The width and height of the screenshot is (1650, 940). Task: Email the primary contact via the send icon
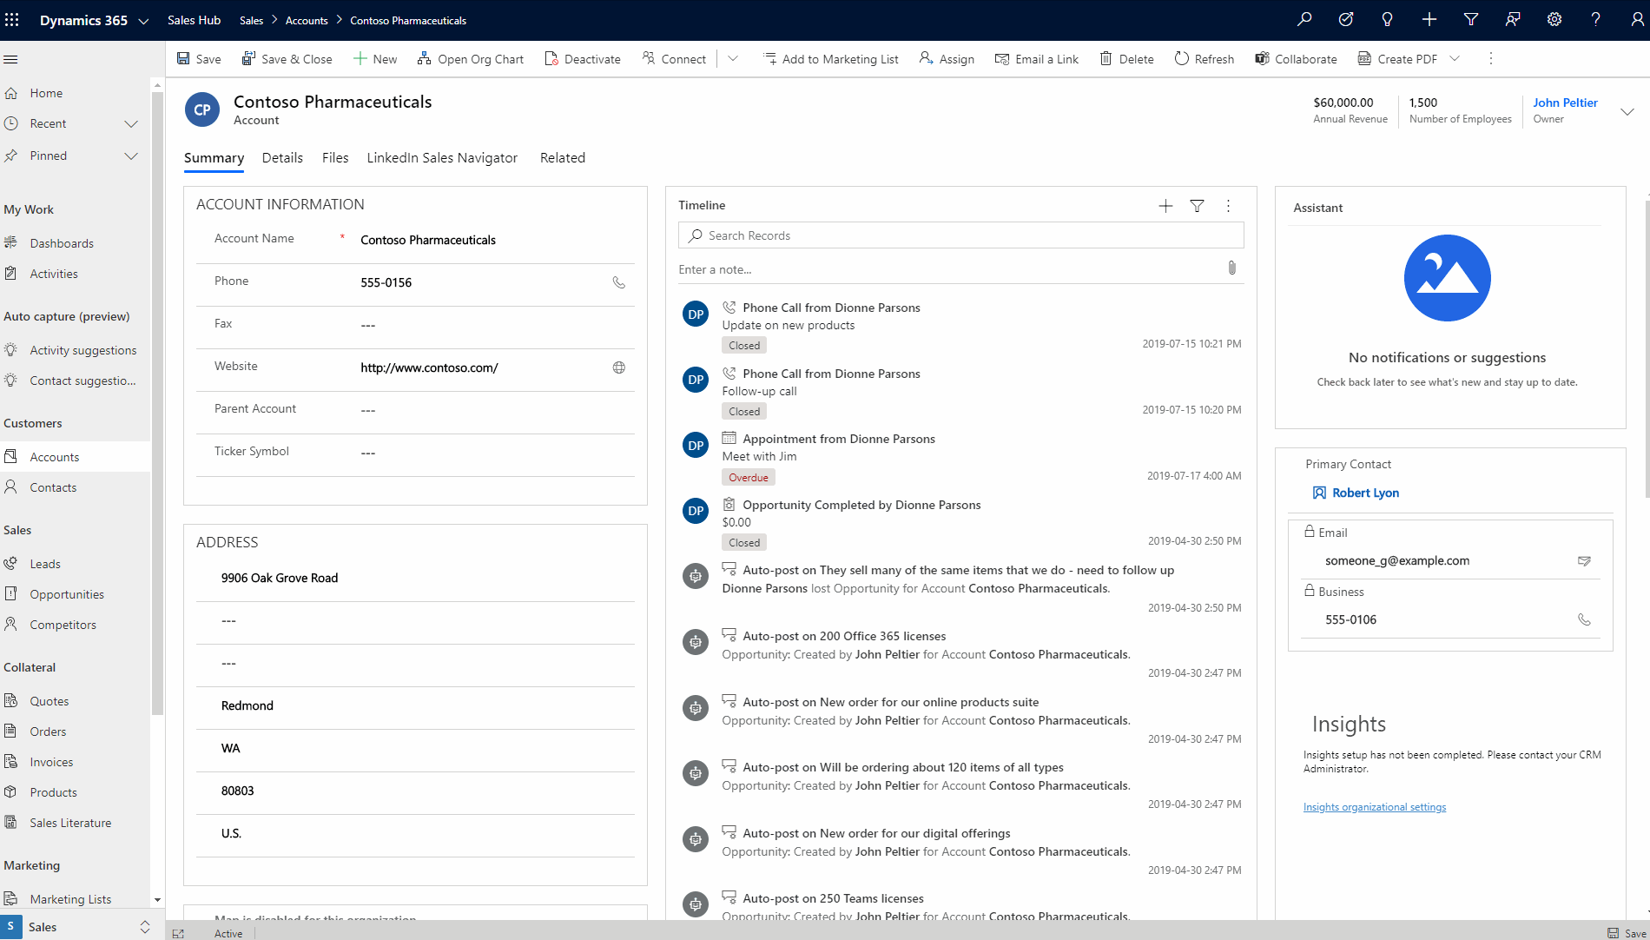[x=1585, y=560]
